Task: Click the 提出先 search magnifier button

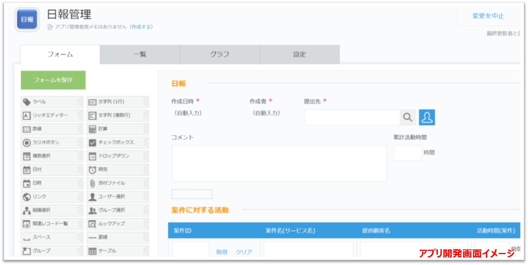Action: point(408,117)
